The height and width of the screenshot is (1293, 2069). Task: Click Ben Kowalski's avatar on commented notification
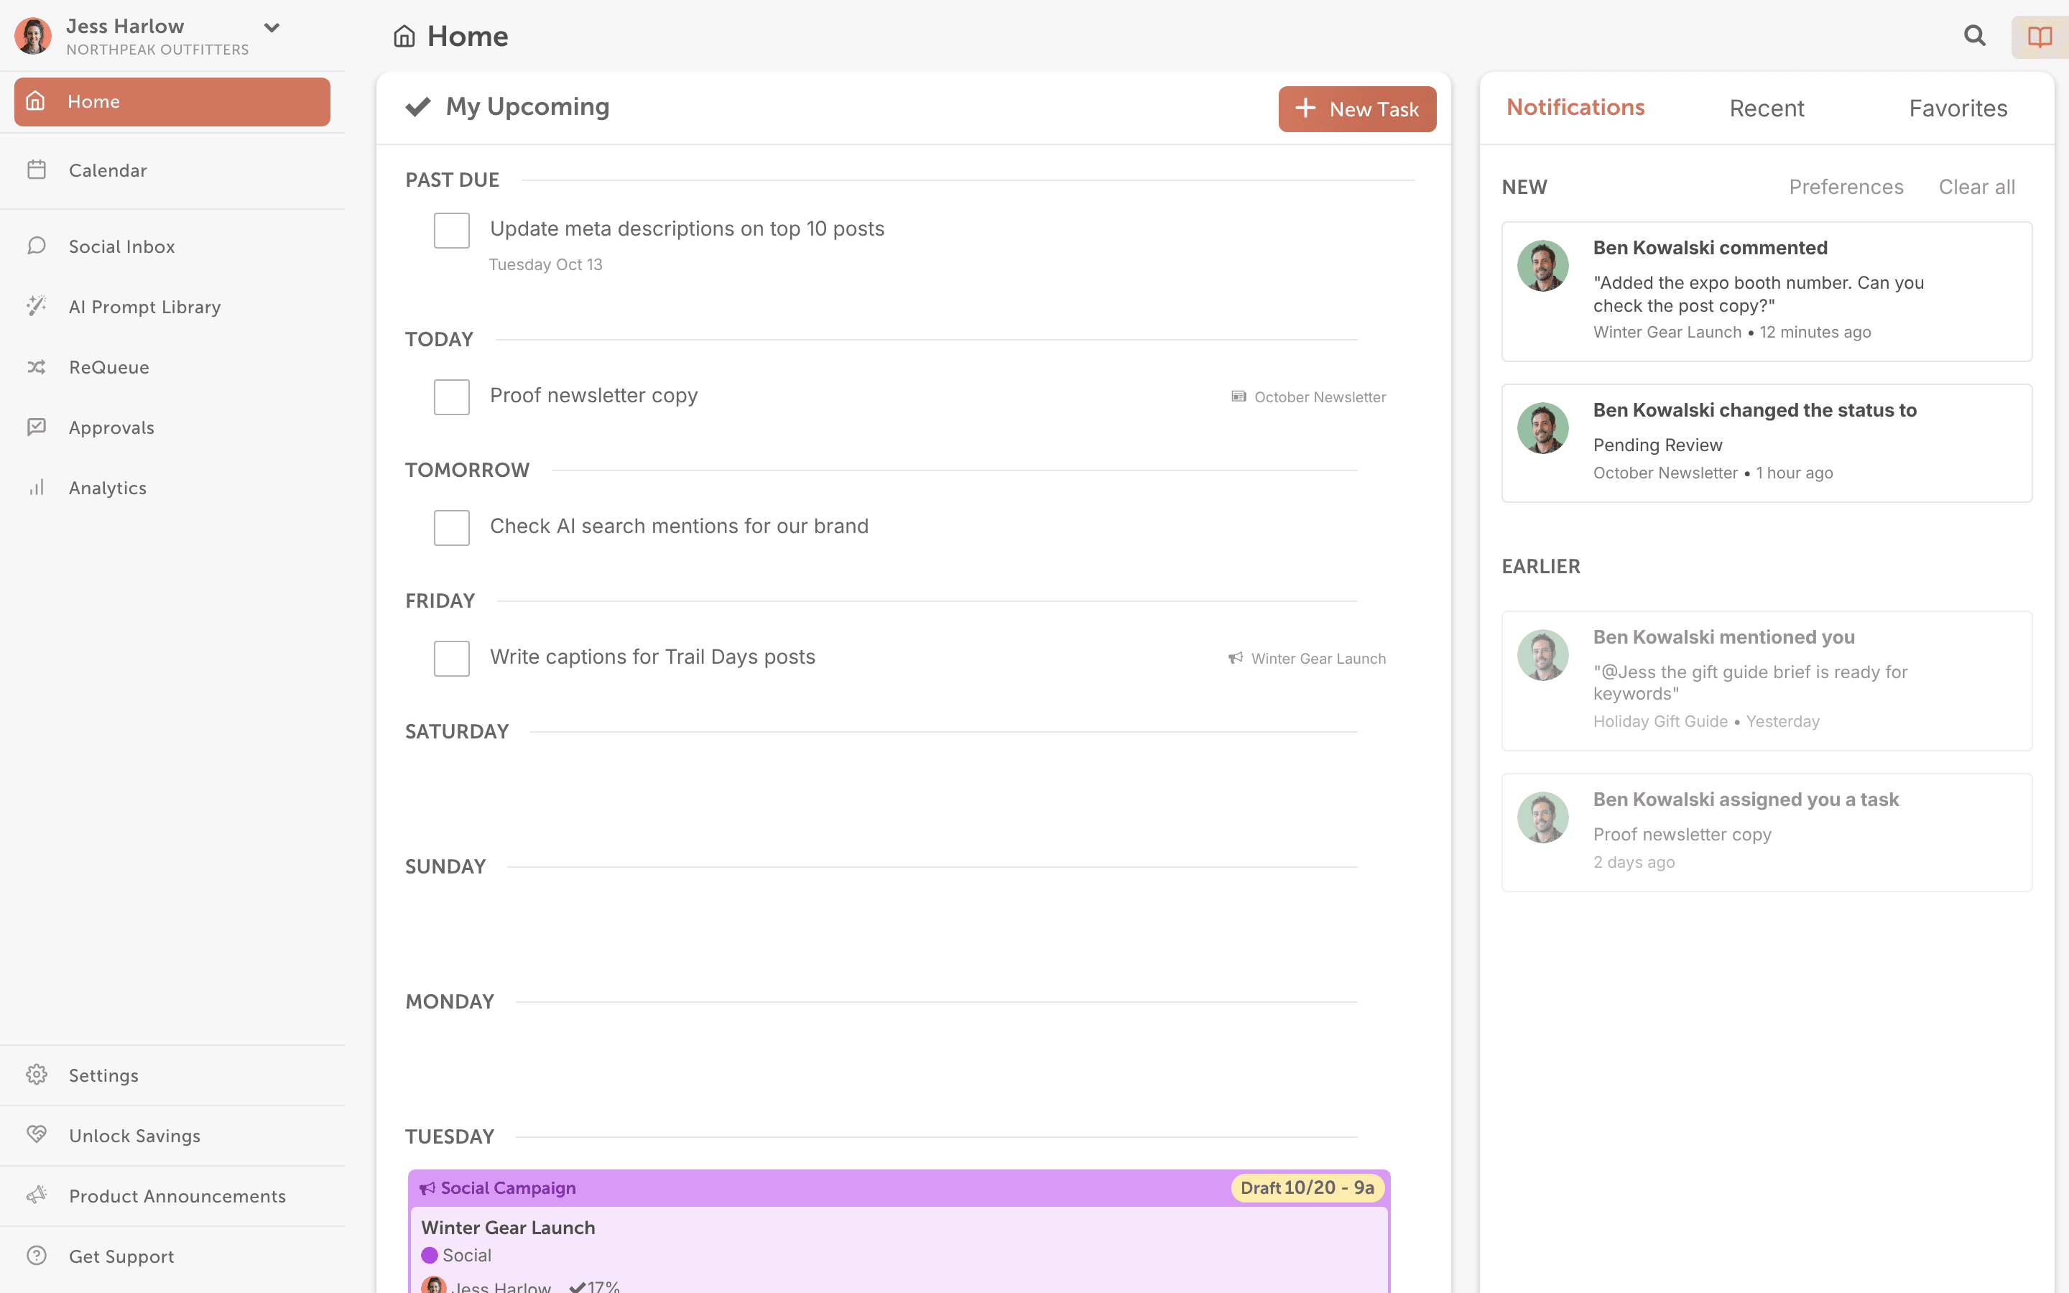click(1542, 265)
